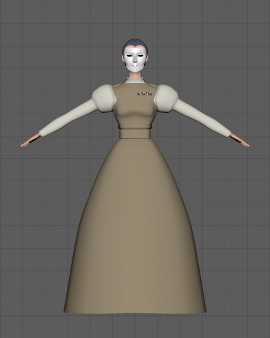Click the medal ribbon bar on the chest

coord(145,93)
